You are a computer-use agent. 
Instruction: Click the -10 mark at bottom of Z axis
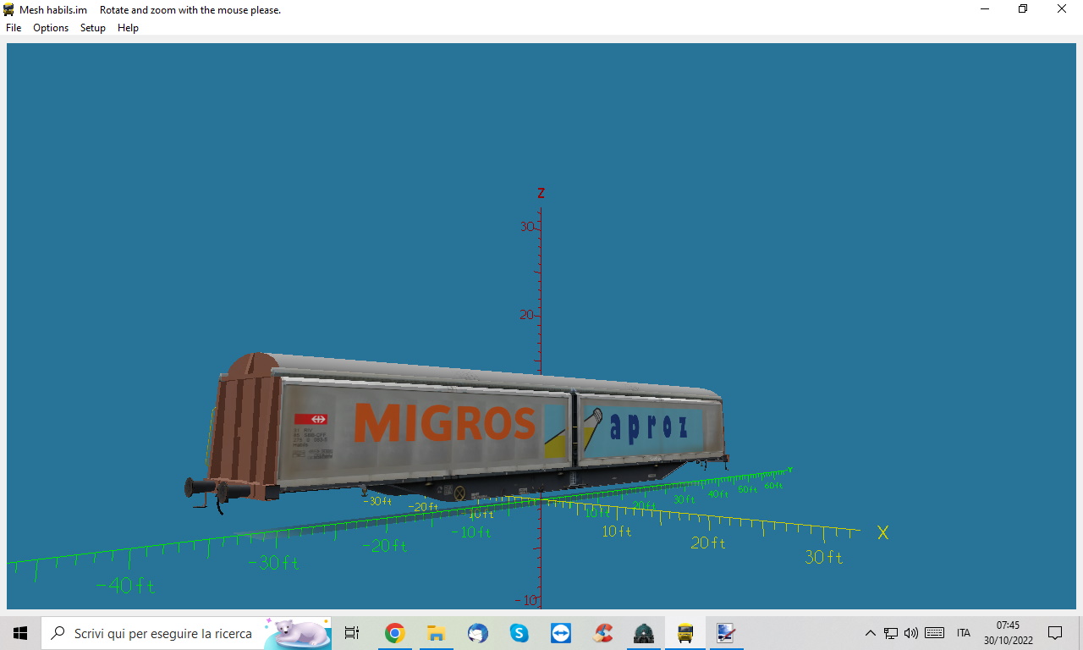tap(527, 600)
